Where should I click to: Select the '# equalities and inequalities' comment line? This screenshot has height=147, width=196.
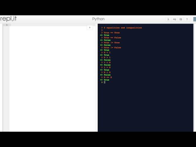(123, 28)
